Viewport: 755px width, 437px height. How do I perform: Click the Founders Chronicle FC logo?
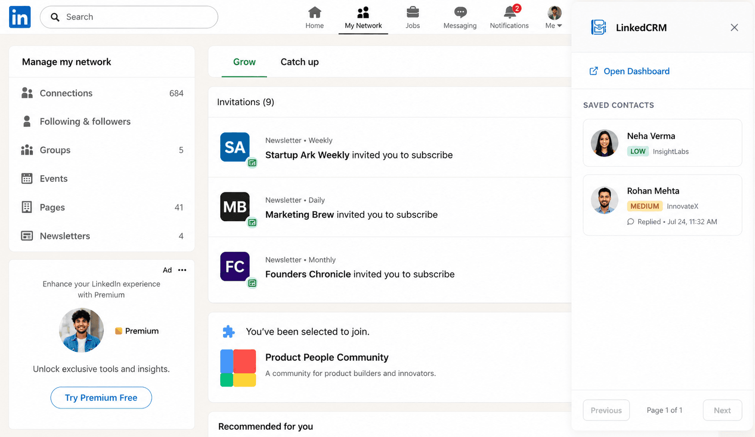click(x=235, y=266)
